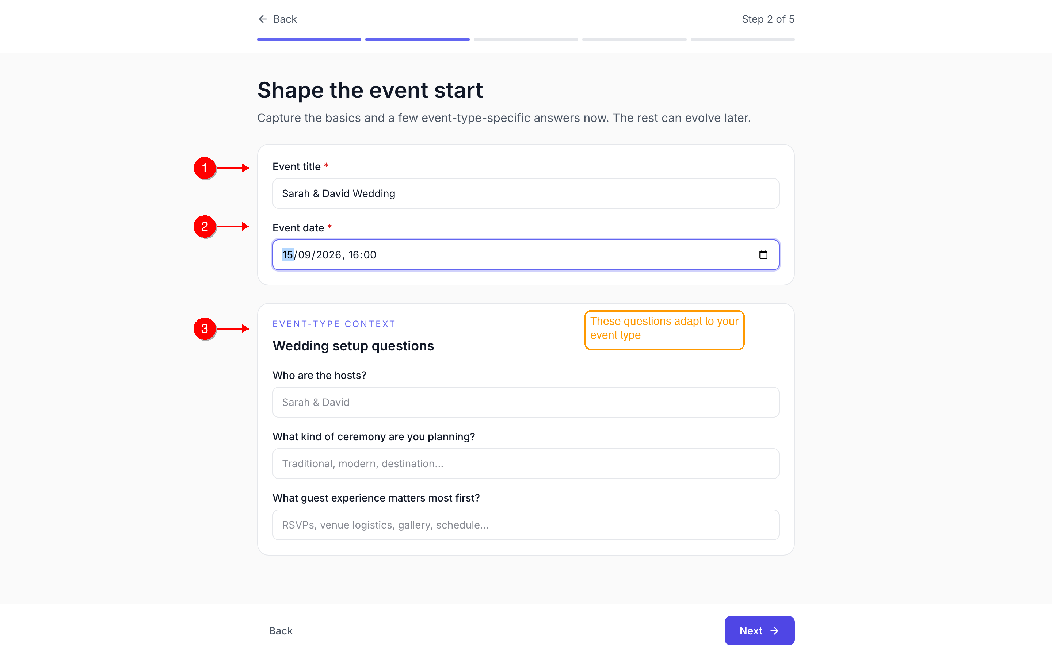The height and width of the screenshot is (657, 1052).
Task: Click the 'Who are the hosts?' field
Action: [526, 402]
